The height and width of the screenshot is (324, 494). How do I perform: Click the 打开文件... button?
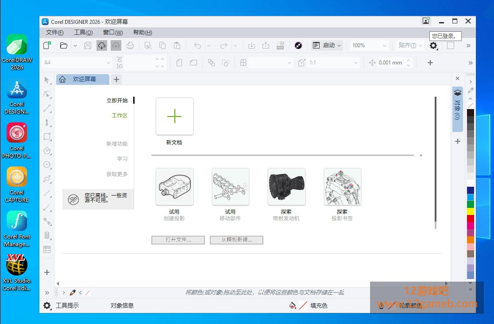coord(178,240)
